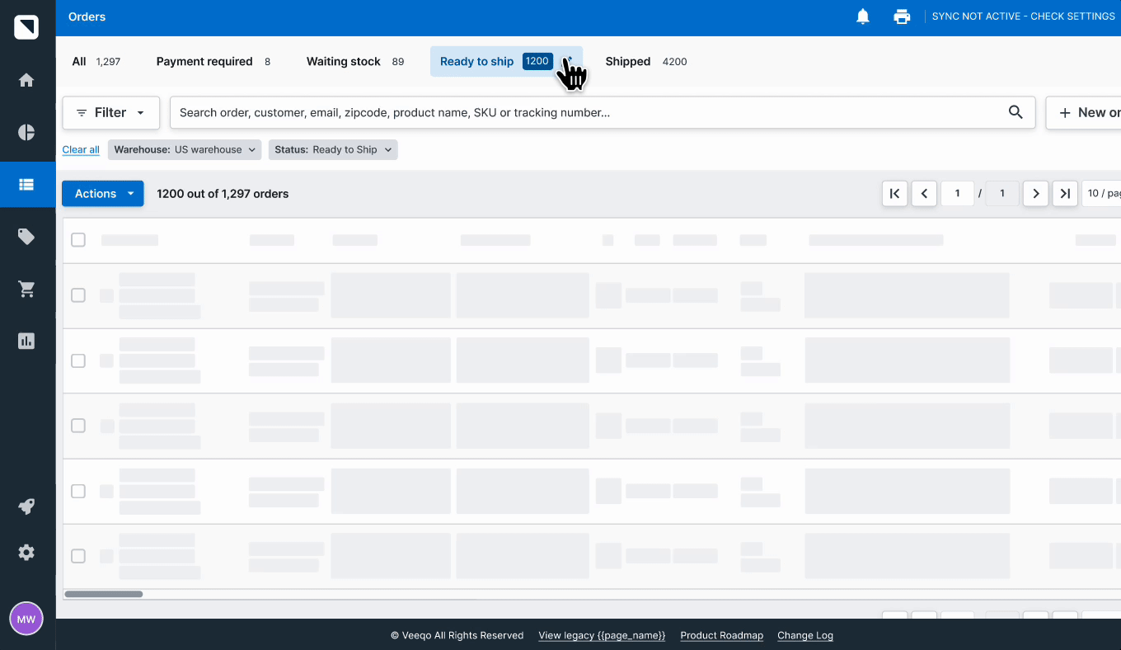Viewport: 1121px width, 650px height.
Task: Click the price tag products icon
Action: point(26,237)
